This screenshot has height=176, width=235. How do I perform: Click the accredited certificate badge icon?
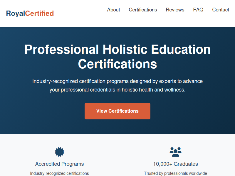(x=60, y=152)
